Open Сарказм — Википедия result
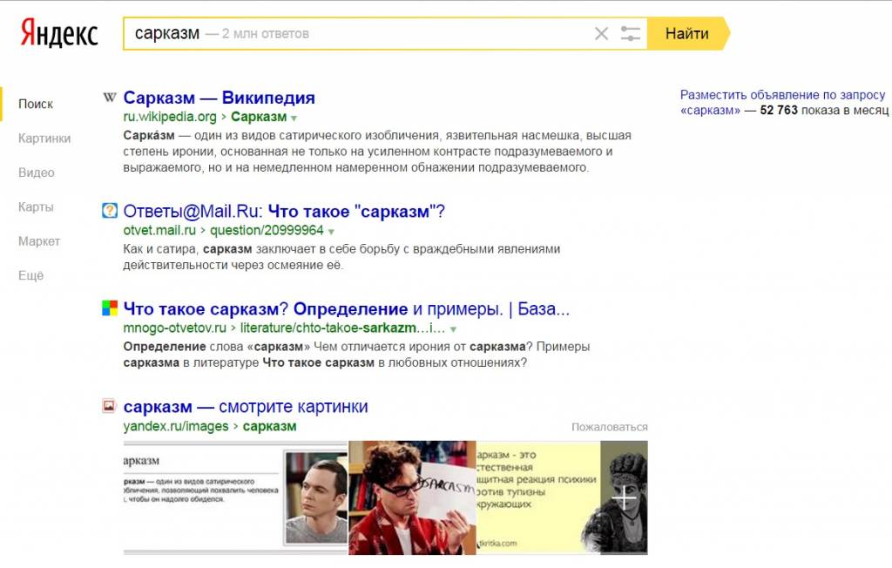Screen dimensions: 892x568 219,98
